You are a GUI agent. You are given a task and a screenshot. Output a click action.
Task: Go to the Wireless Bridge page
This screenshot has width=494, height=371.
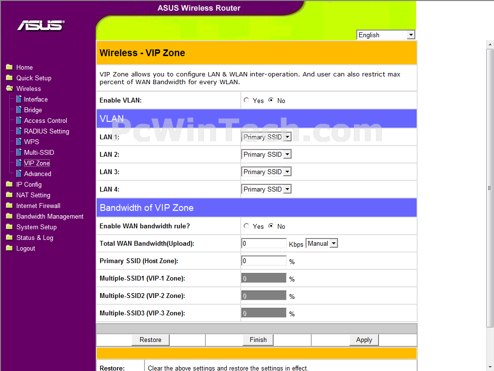point(33,110)
